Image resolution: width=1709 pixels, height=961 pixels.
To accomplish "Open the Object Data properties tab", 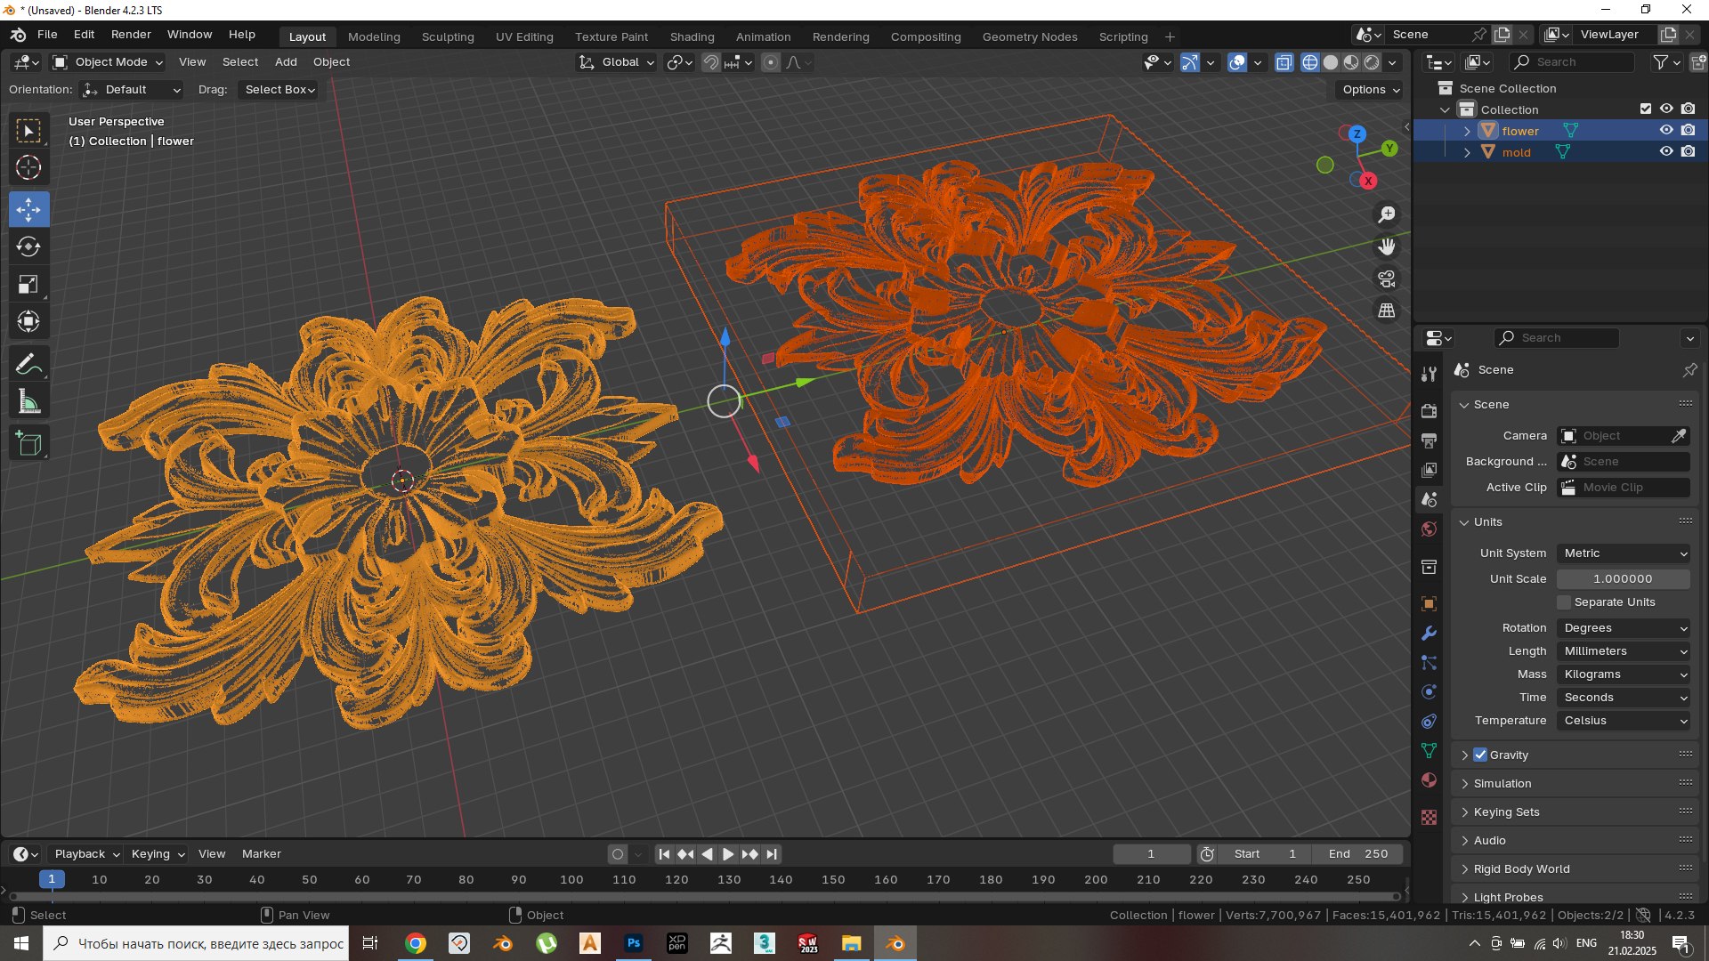I will [x=1429, y=751].
